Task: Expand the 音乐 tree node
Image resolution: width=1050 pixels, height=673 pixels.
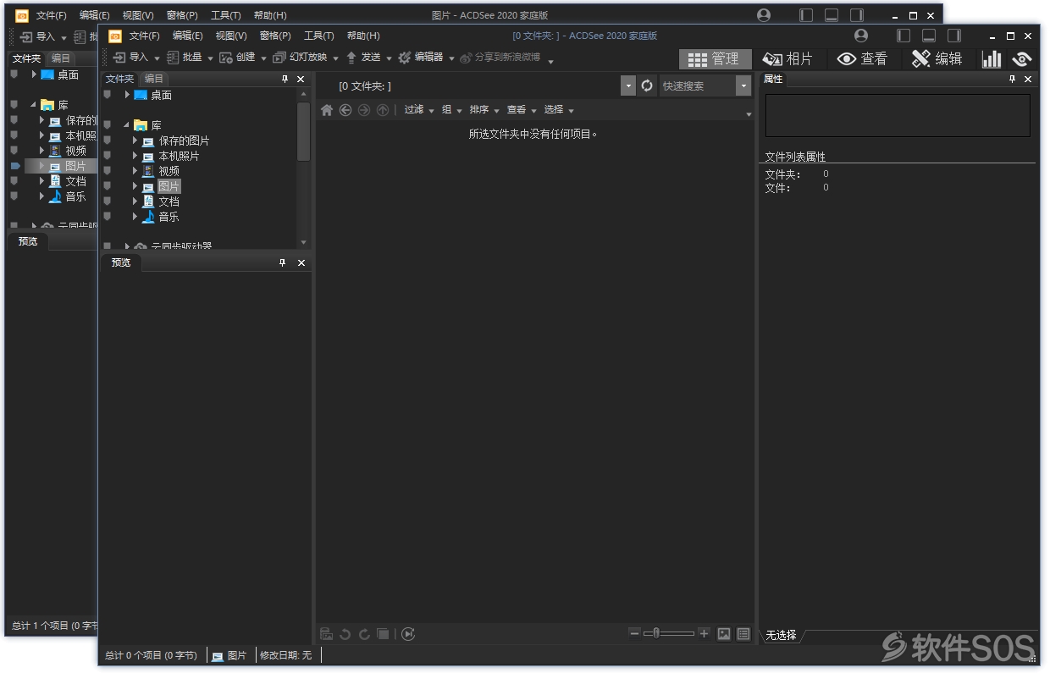Action: 135,217
